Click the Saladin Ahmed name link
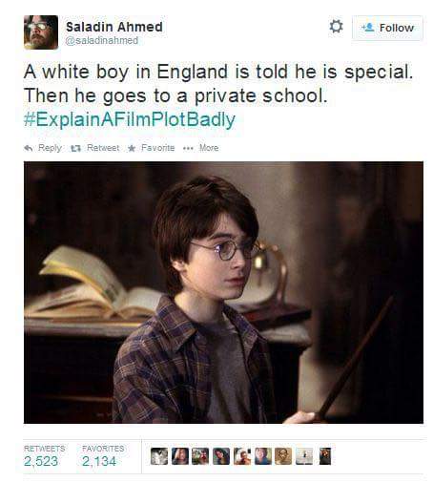 [114, 27]
